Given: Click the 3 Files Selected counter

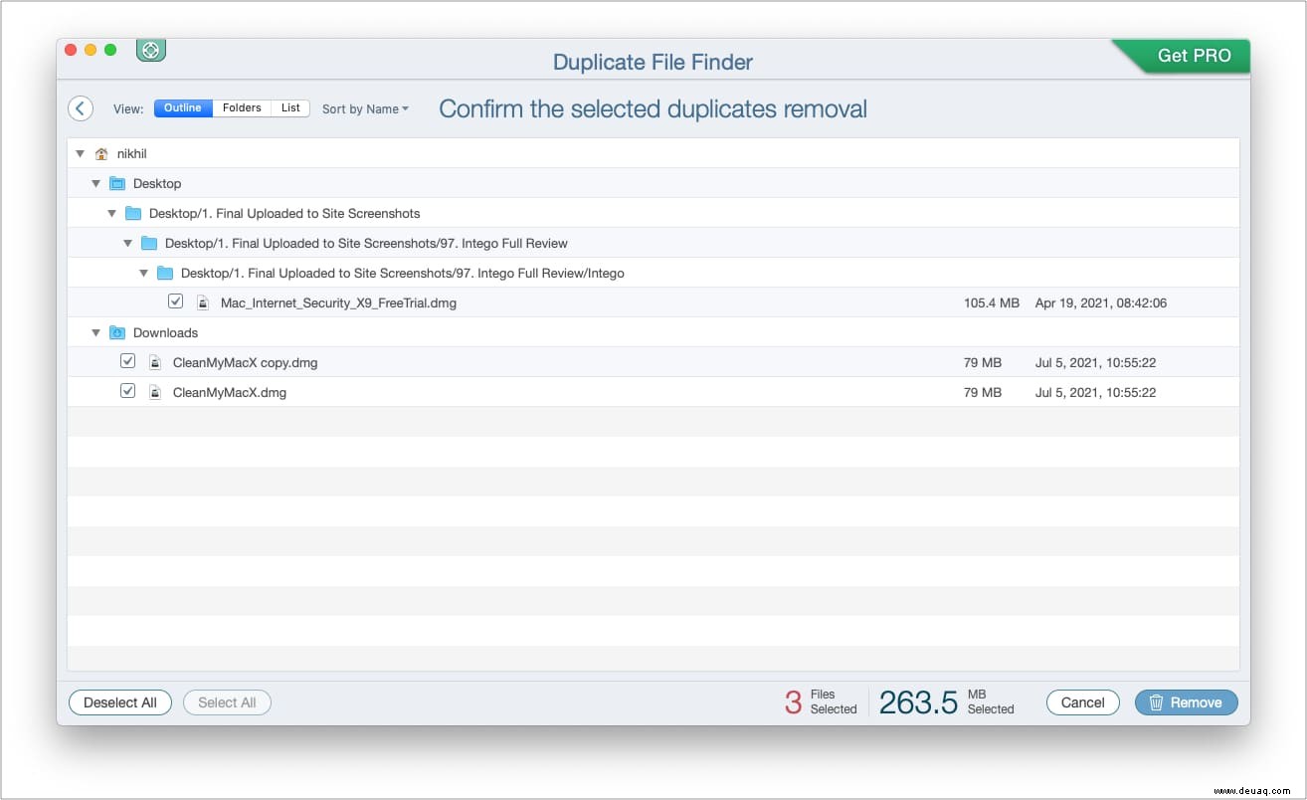Looking at the screenshot, I should (821, 702).
